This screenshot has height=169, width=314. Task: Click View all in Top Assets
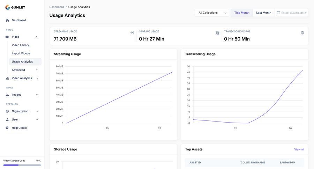point(299,149)
